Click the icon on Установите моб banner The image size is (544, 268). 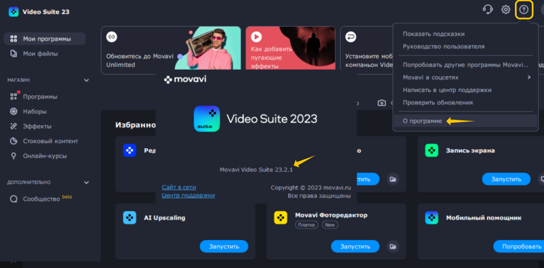pyautogui.click(x=351, y=37)
